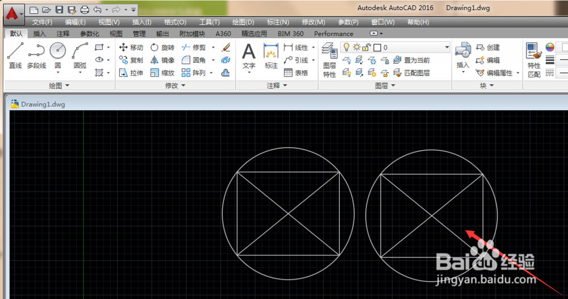Click the Leader (引线) button
Image resolution: width=568 pixels, height=299 pixels.
(296, 60)
